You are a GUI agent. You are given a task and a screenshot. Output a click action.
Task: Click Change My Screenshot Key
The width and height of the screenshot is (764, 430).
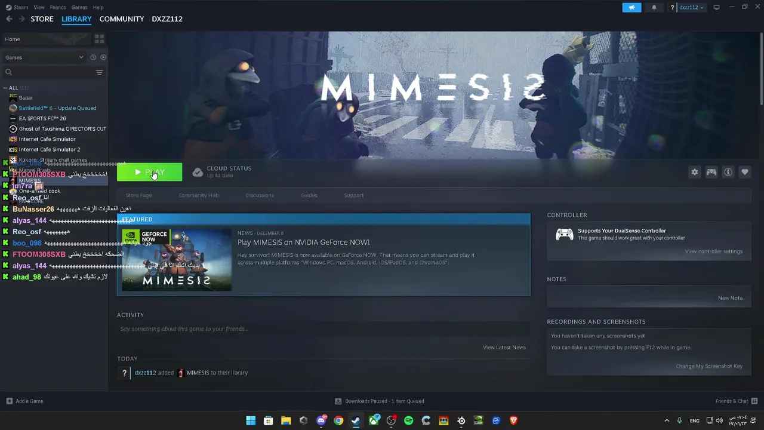click(x=709, y=366)
